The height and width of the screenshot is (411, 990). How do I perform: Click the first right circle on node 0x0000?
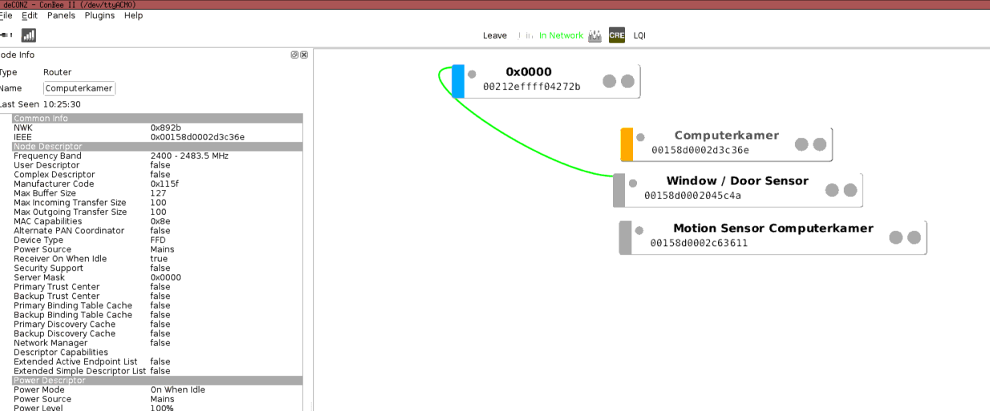tap(610, 81)
